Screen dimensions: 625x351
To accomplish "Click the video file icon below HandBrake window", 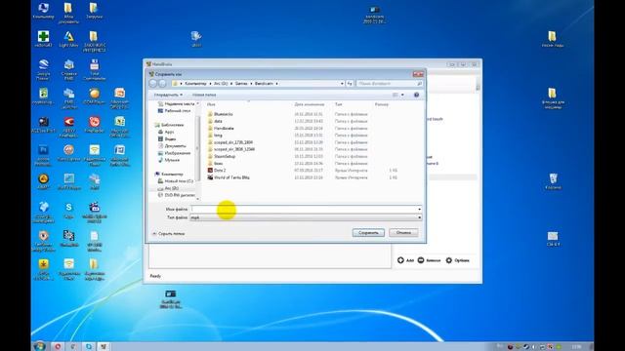I will [171, 299].
